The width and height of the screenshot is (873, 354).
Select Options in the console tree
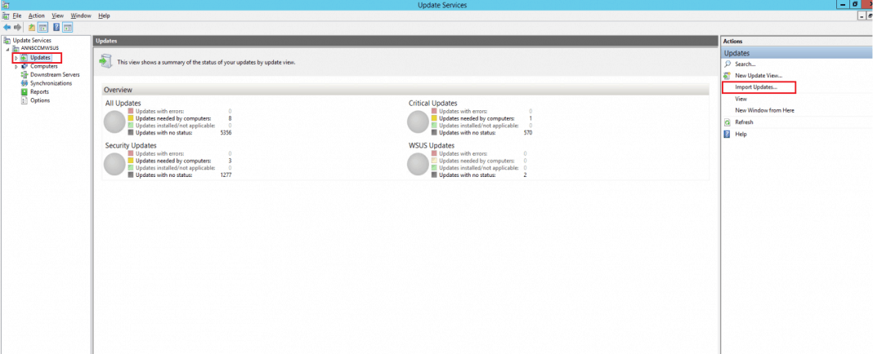(x=40, y=100)
